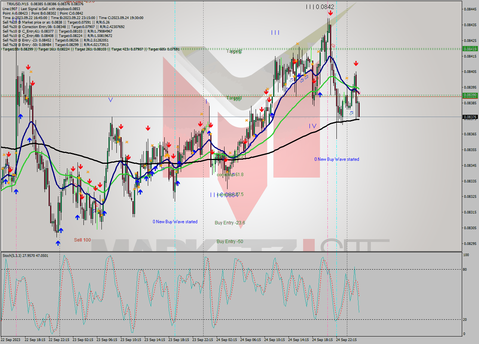
Task: Select the 'Sell %20 @ Market price' line
Action: 56,22
